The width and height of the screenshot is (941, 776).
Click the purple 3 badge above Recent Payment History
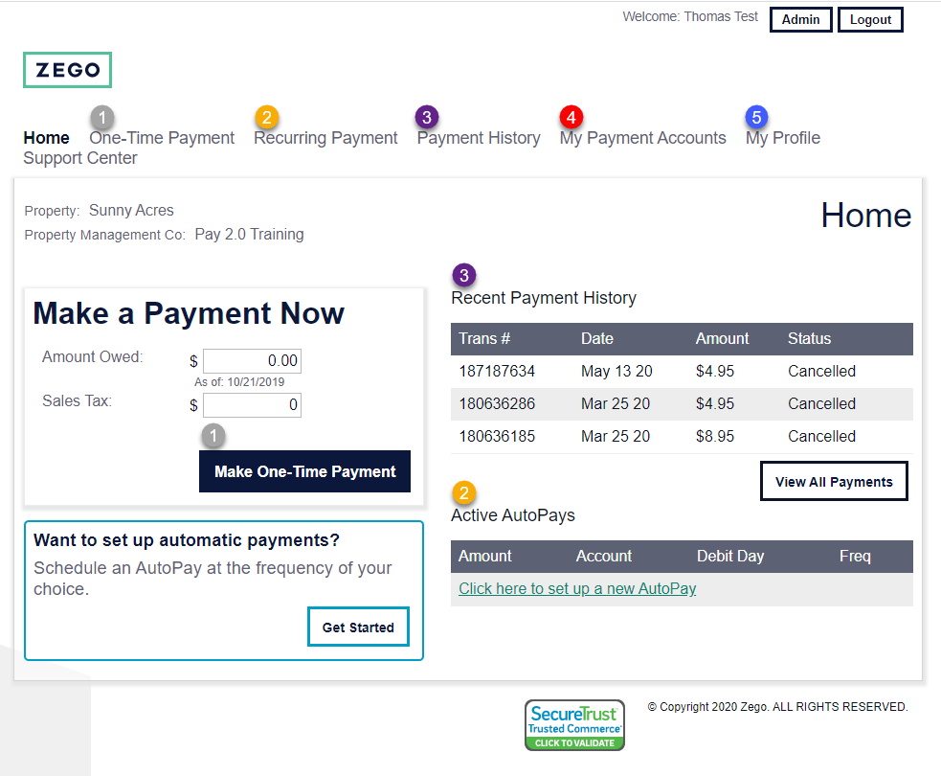tap(464, 275)
